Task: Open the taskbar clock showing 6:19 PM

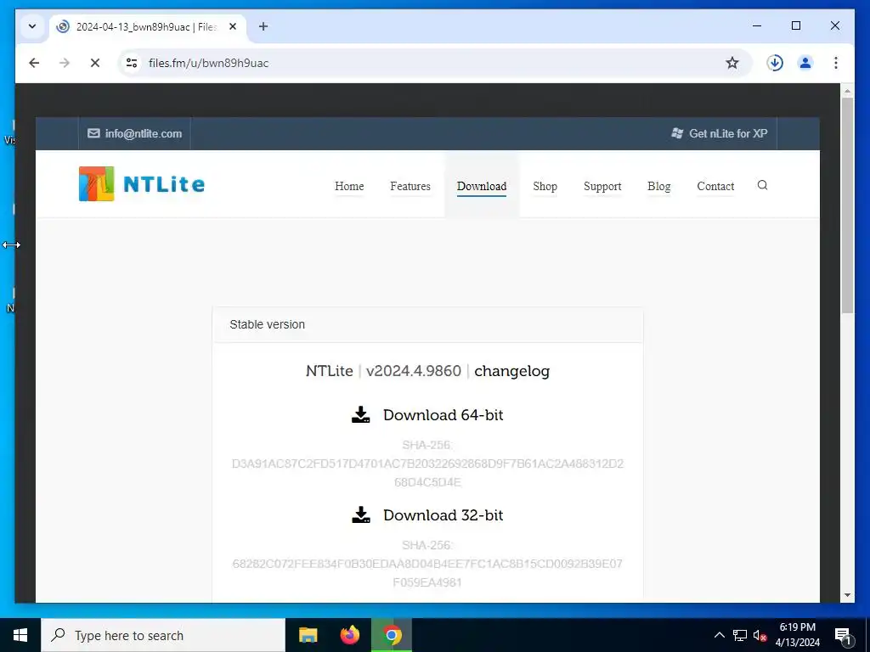Action: (x=797, y=635)
